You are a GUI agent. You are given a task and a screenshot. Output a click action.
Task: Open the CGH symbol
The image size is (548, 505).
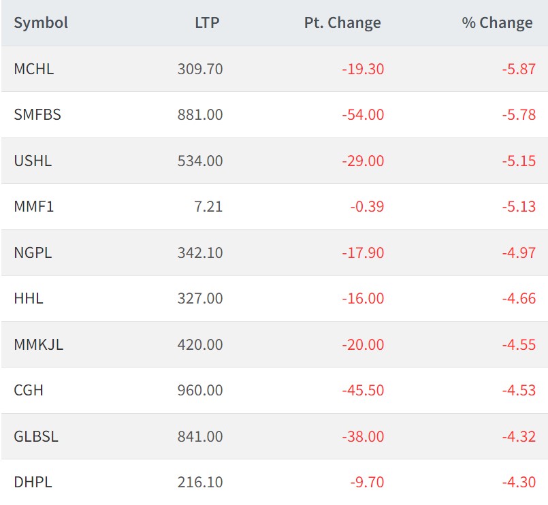[29, 390]
